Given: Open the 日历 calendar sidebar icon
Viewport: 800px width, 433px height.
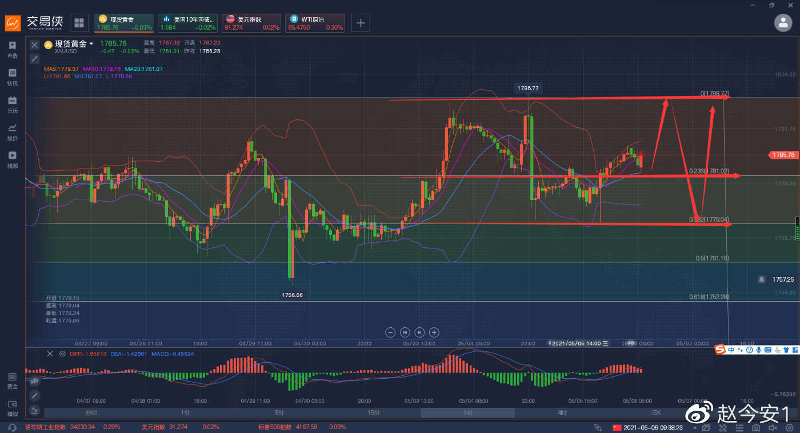Looking at the screenshot, I should coord(12,105).
